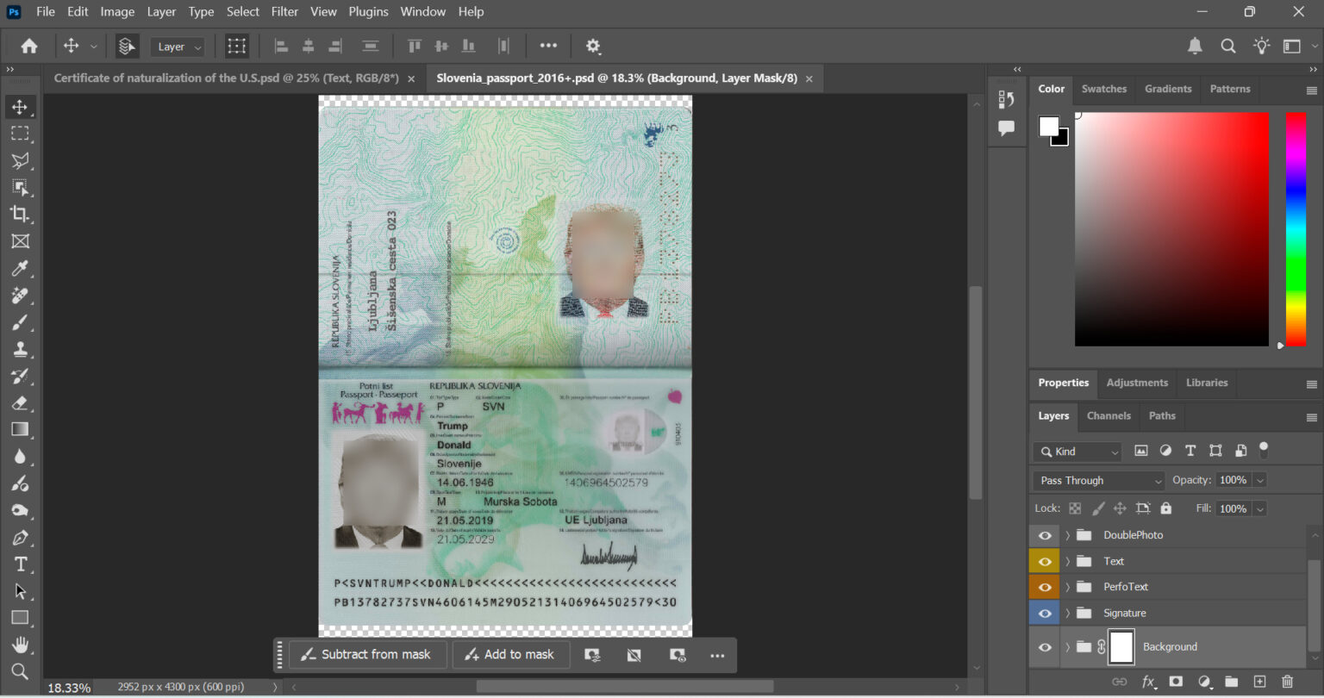The height and width of the screenshot is (698, 1324).
Task: Click Add to mask button
Action: [x=510, y=655]
